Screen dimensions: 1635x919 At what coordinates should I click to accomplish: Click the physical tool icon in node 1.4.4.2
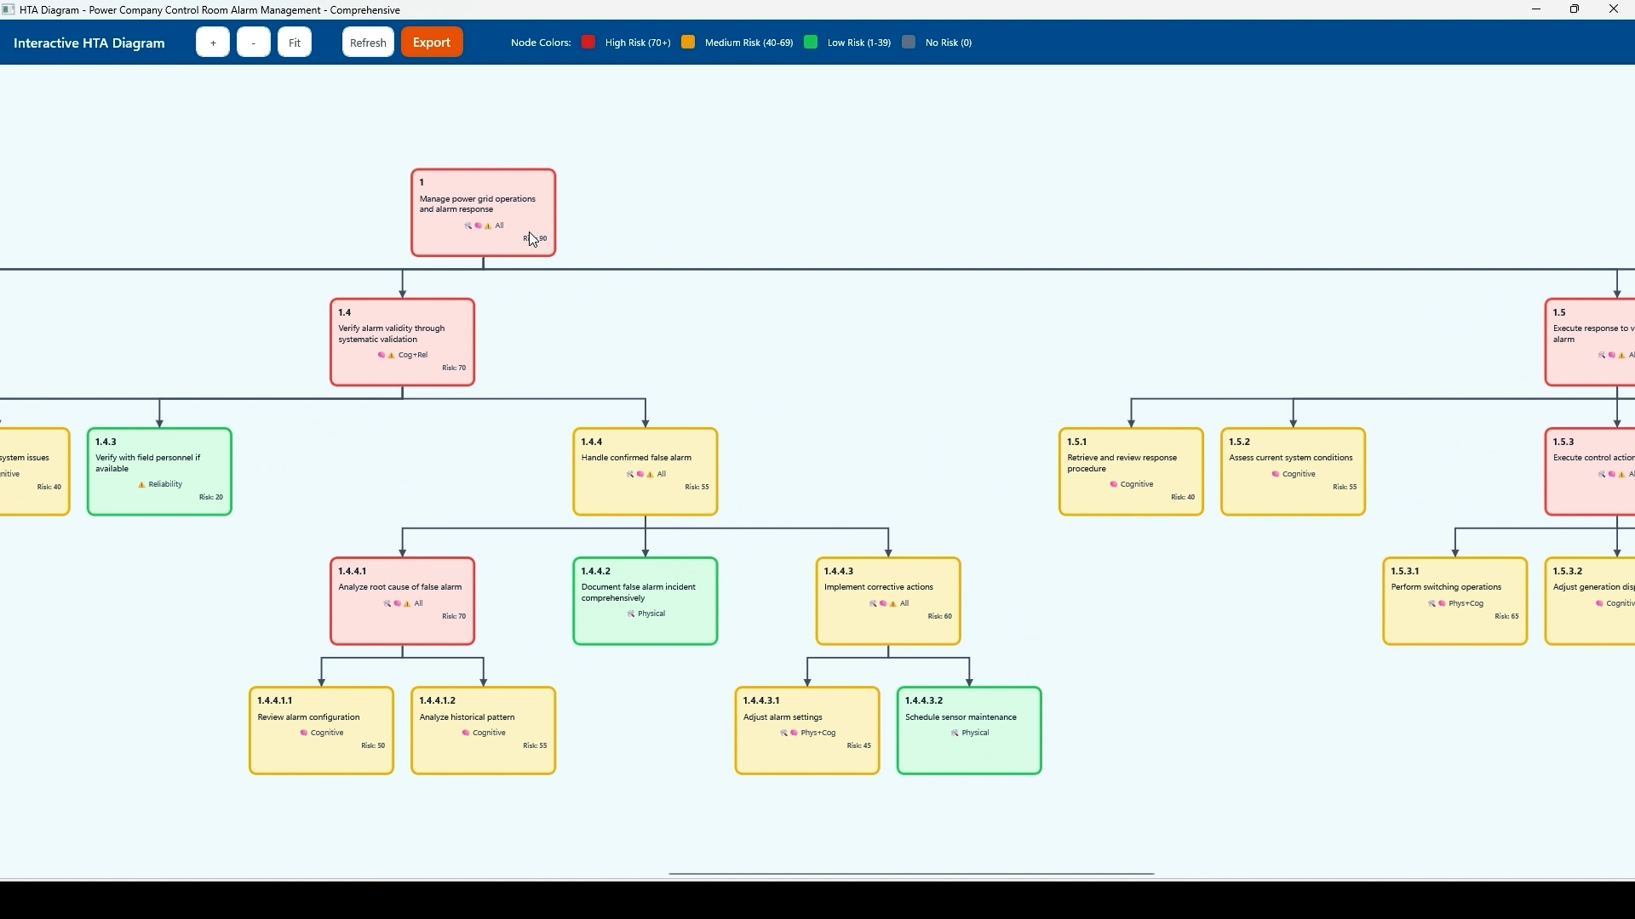click(x=631, y=614)
